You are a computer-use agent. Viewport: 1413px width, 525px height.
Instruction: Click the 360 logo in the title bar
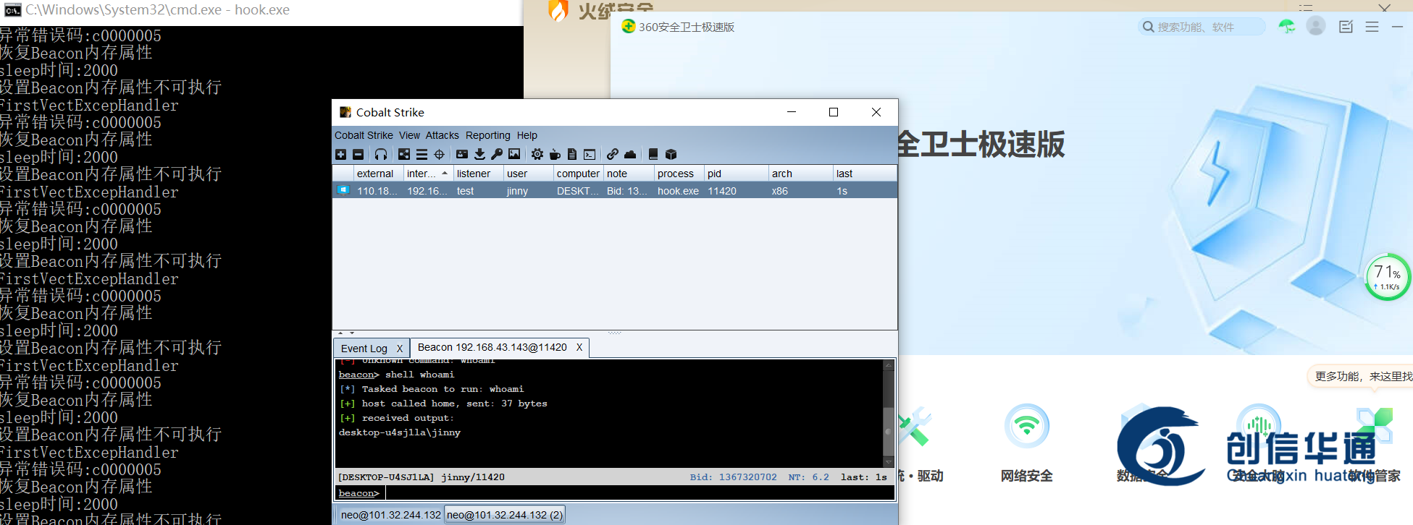click(628, 27)
